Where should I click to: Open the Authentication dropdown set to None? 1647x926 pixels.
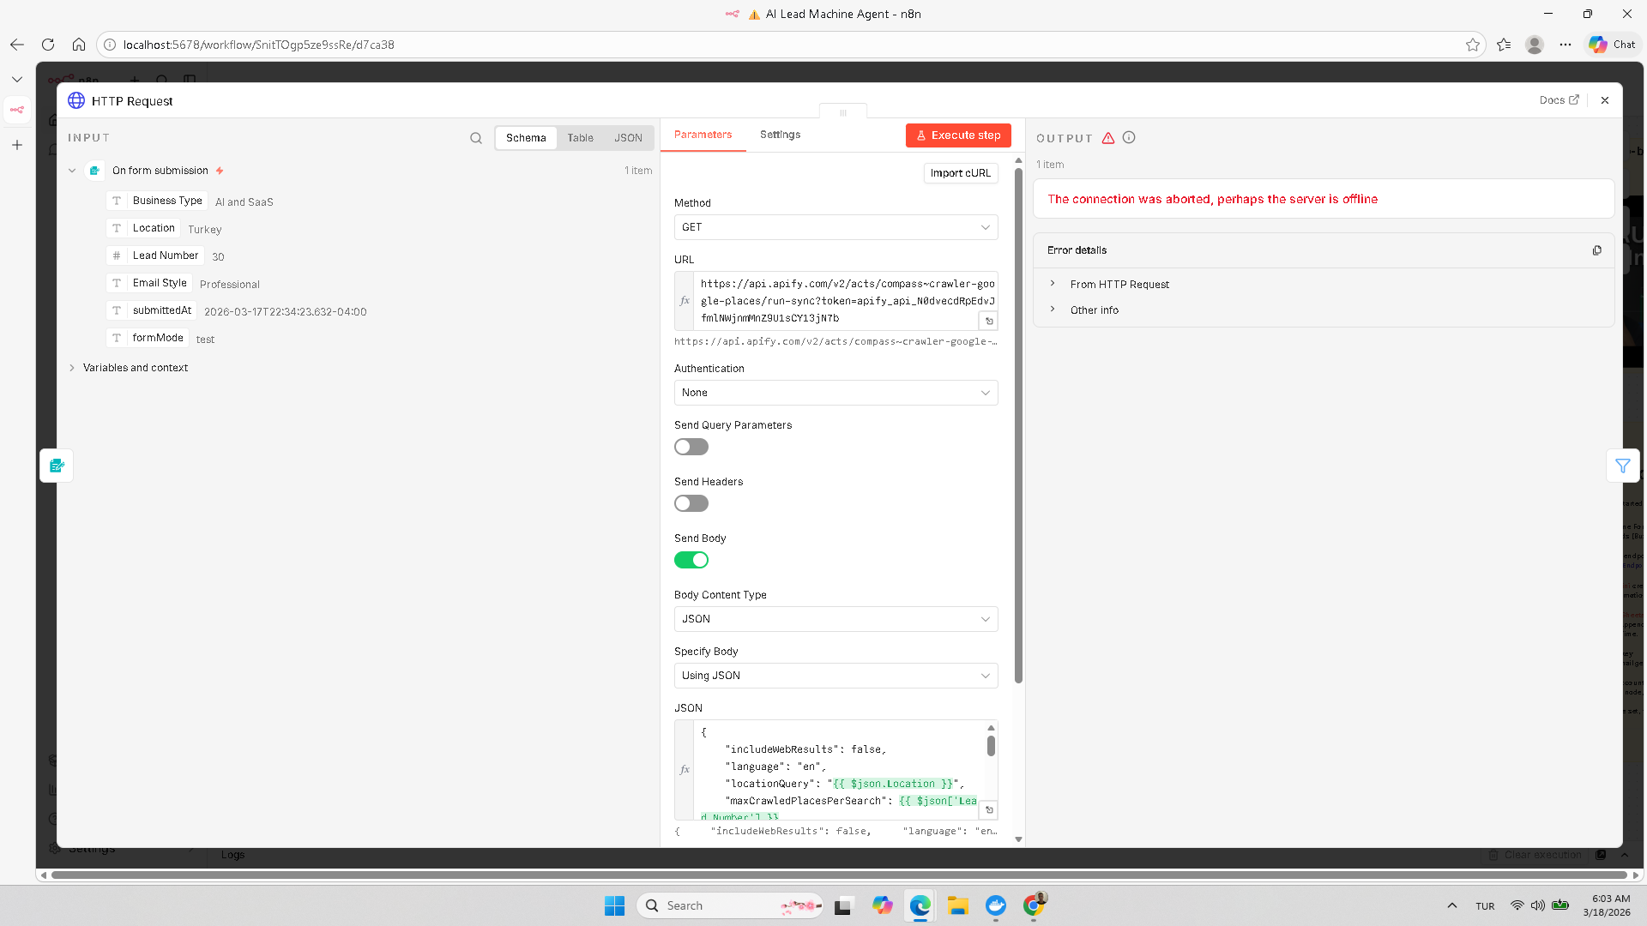836,393
